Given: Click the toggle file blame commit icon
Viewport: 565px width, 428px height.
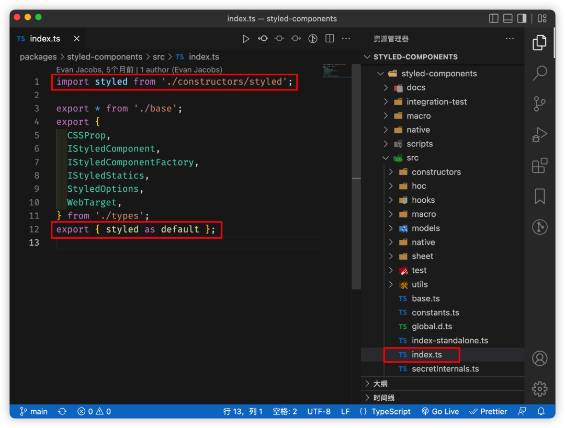Looking at the screenshot, I should (x=279, y=39).
